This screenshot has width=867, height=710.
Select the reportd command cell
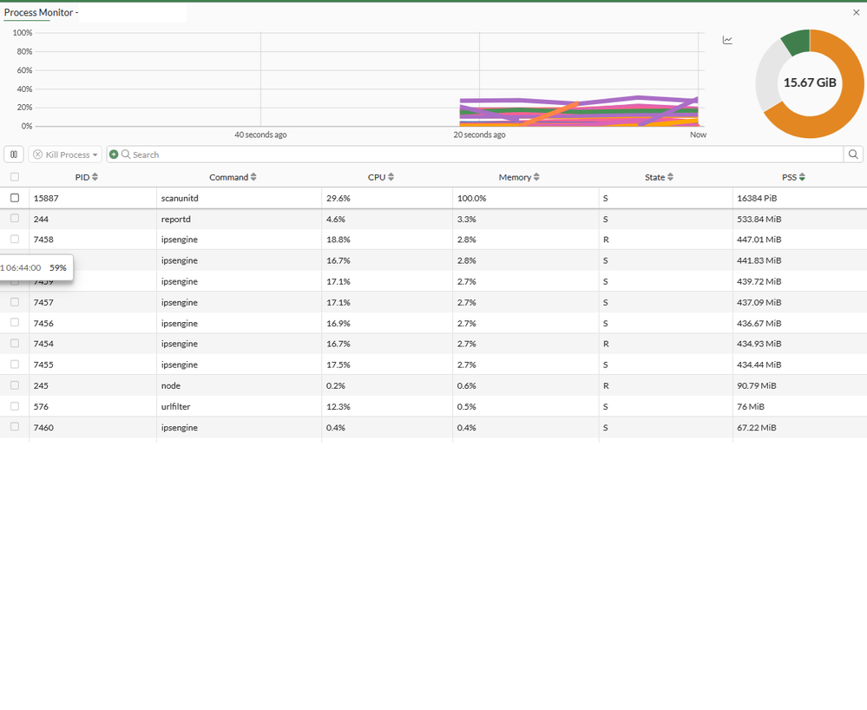pyautogui.click(x=239, y=219)
